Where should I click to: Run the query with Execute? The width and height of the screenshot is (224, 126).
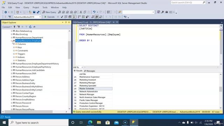click(x=49, y=17)
